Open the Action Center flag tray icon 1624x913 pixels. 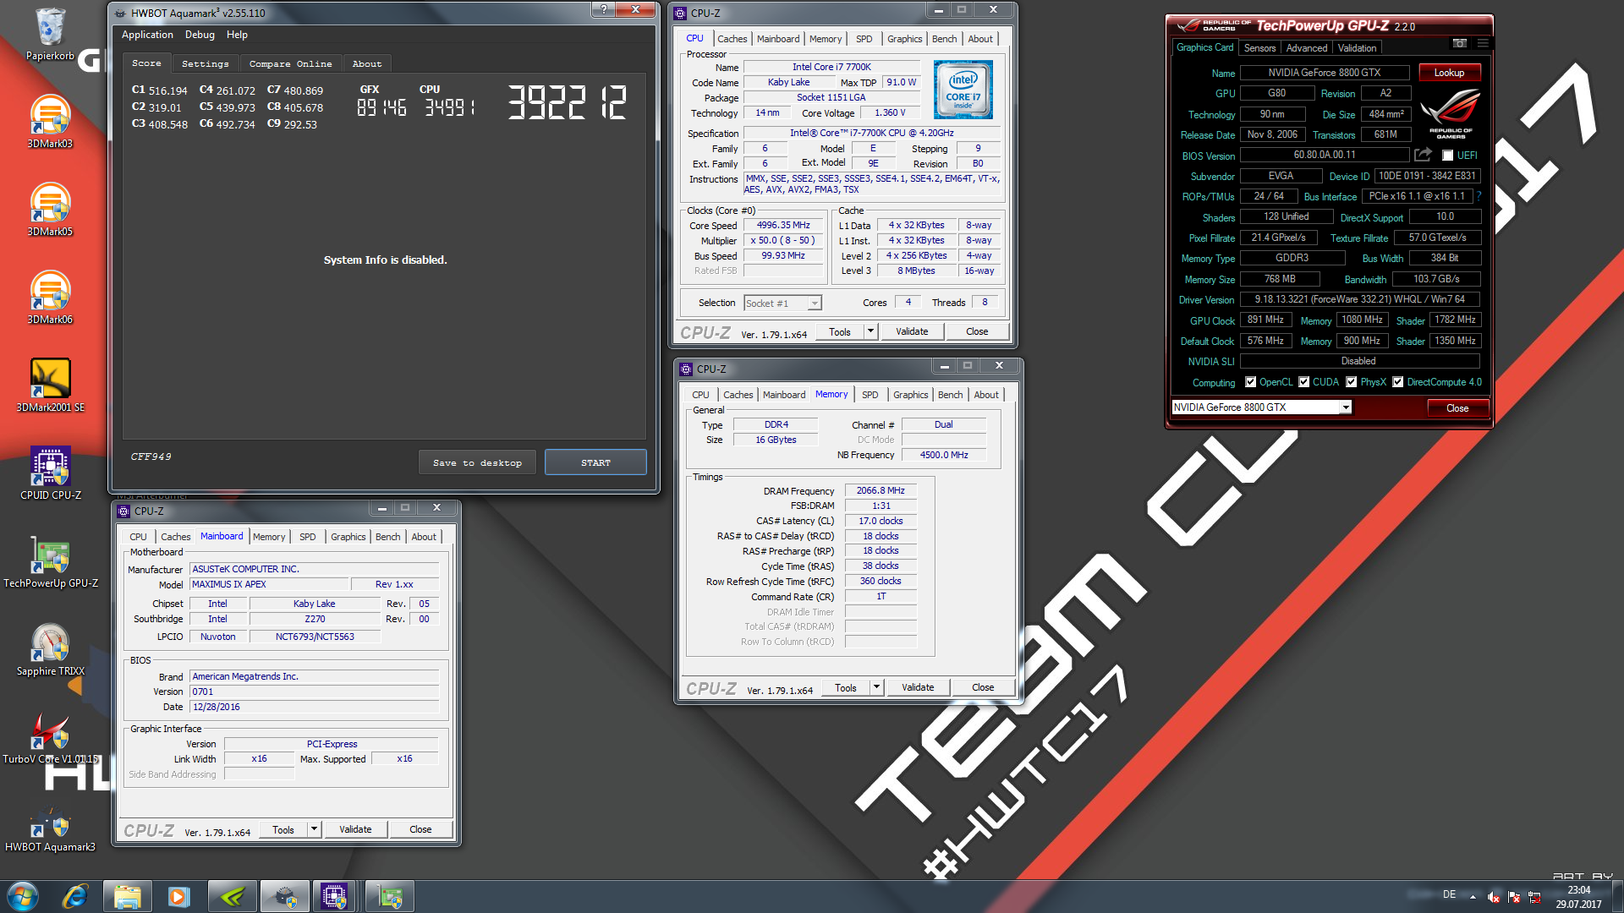point(1514,897)
